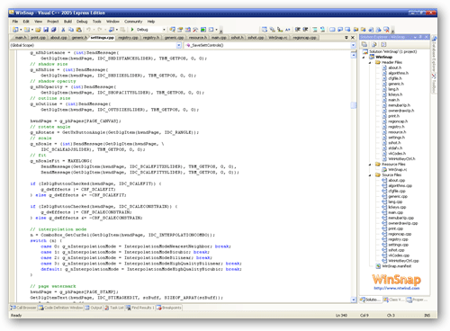Open the _SaveSettControls() members dropdown

click(x=270, y=45)
